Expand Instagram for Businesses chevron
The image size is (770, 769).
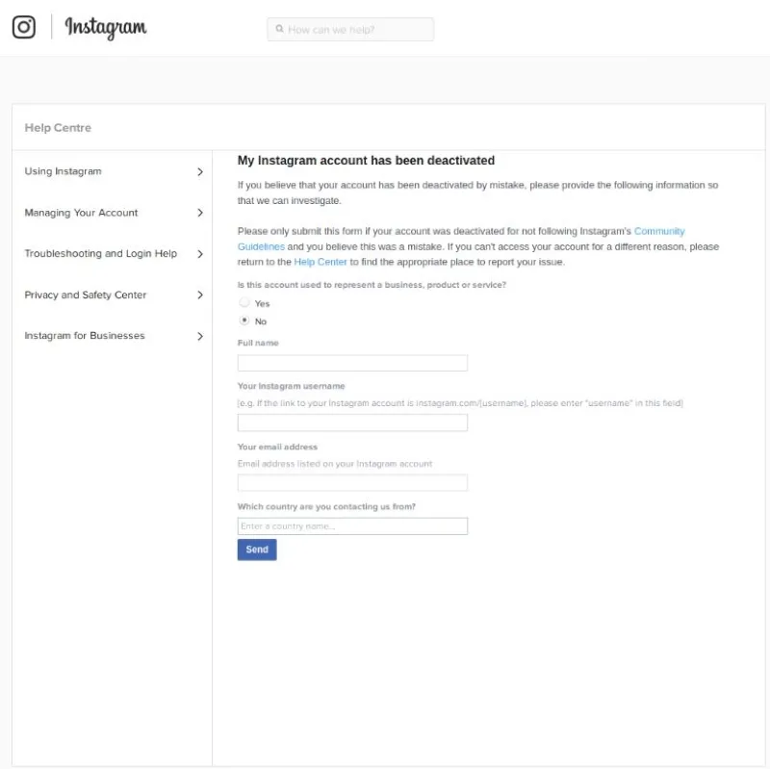coord(200,336)
